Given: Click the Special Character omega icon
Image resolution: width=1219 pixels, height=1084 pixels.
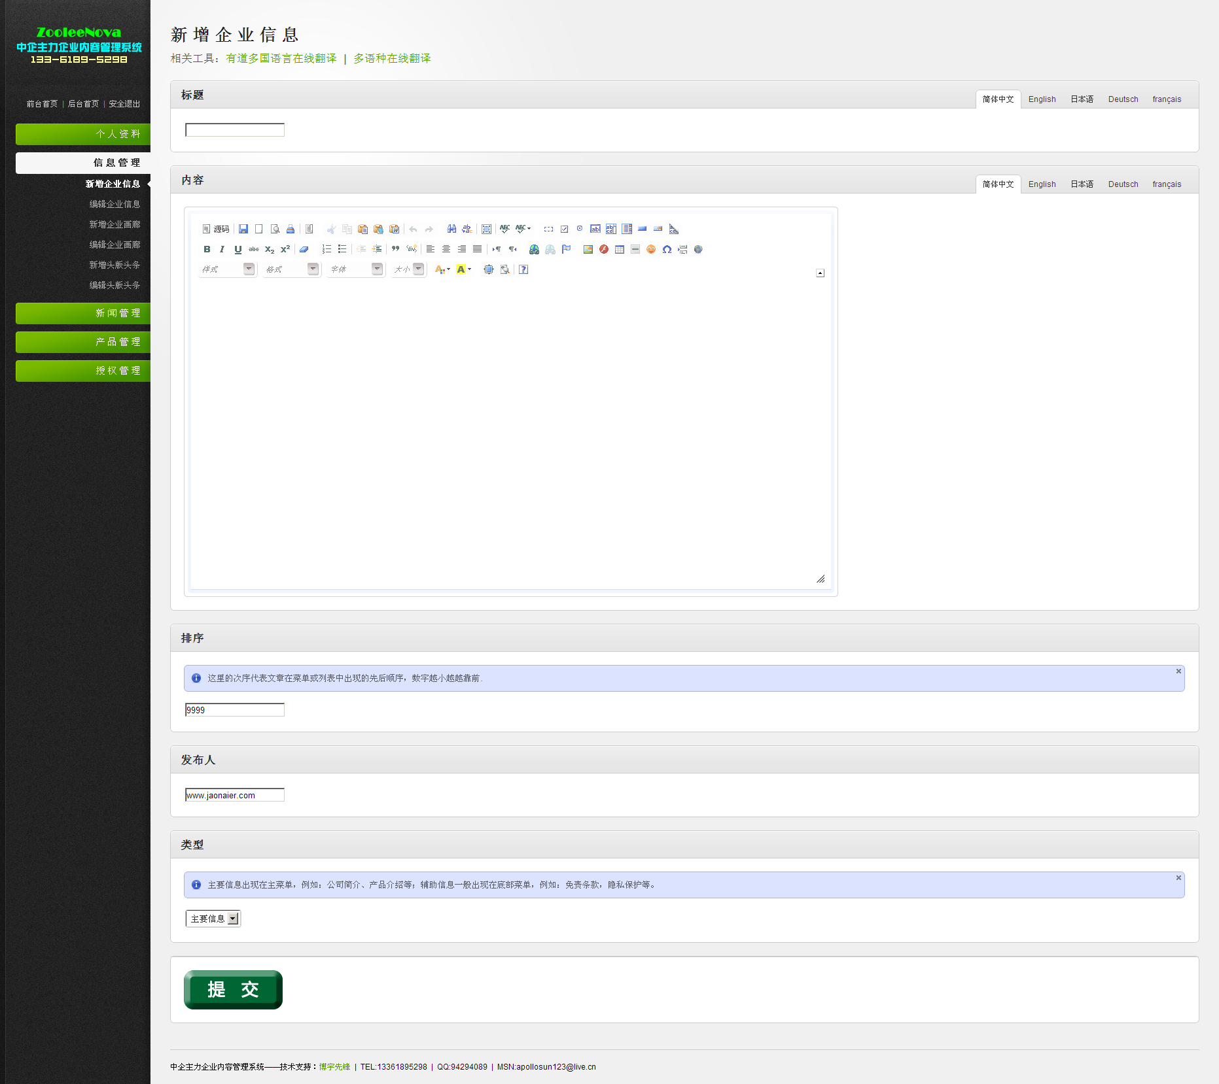Looking at the screenshot, I should point(667,249).
